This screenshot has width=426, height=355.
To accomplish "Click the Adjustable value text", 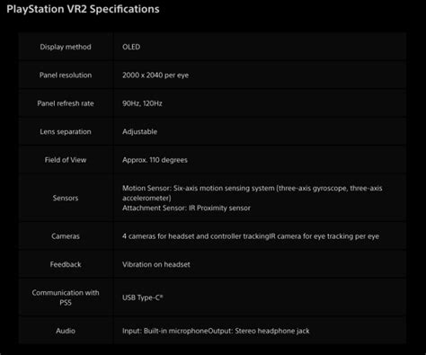I will coord(139,132).
